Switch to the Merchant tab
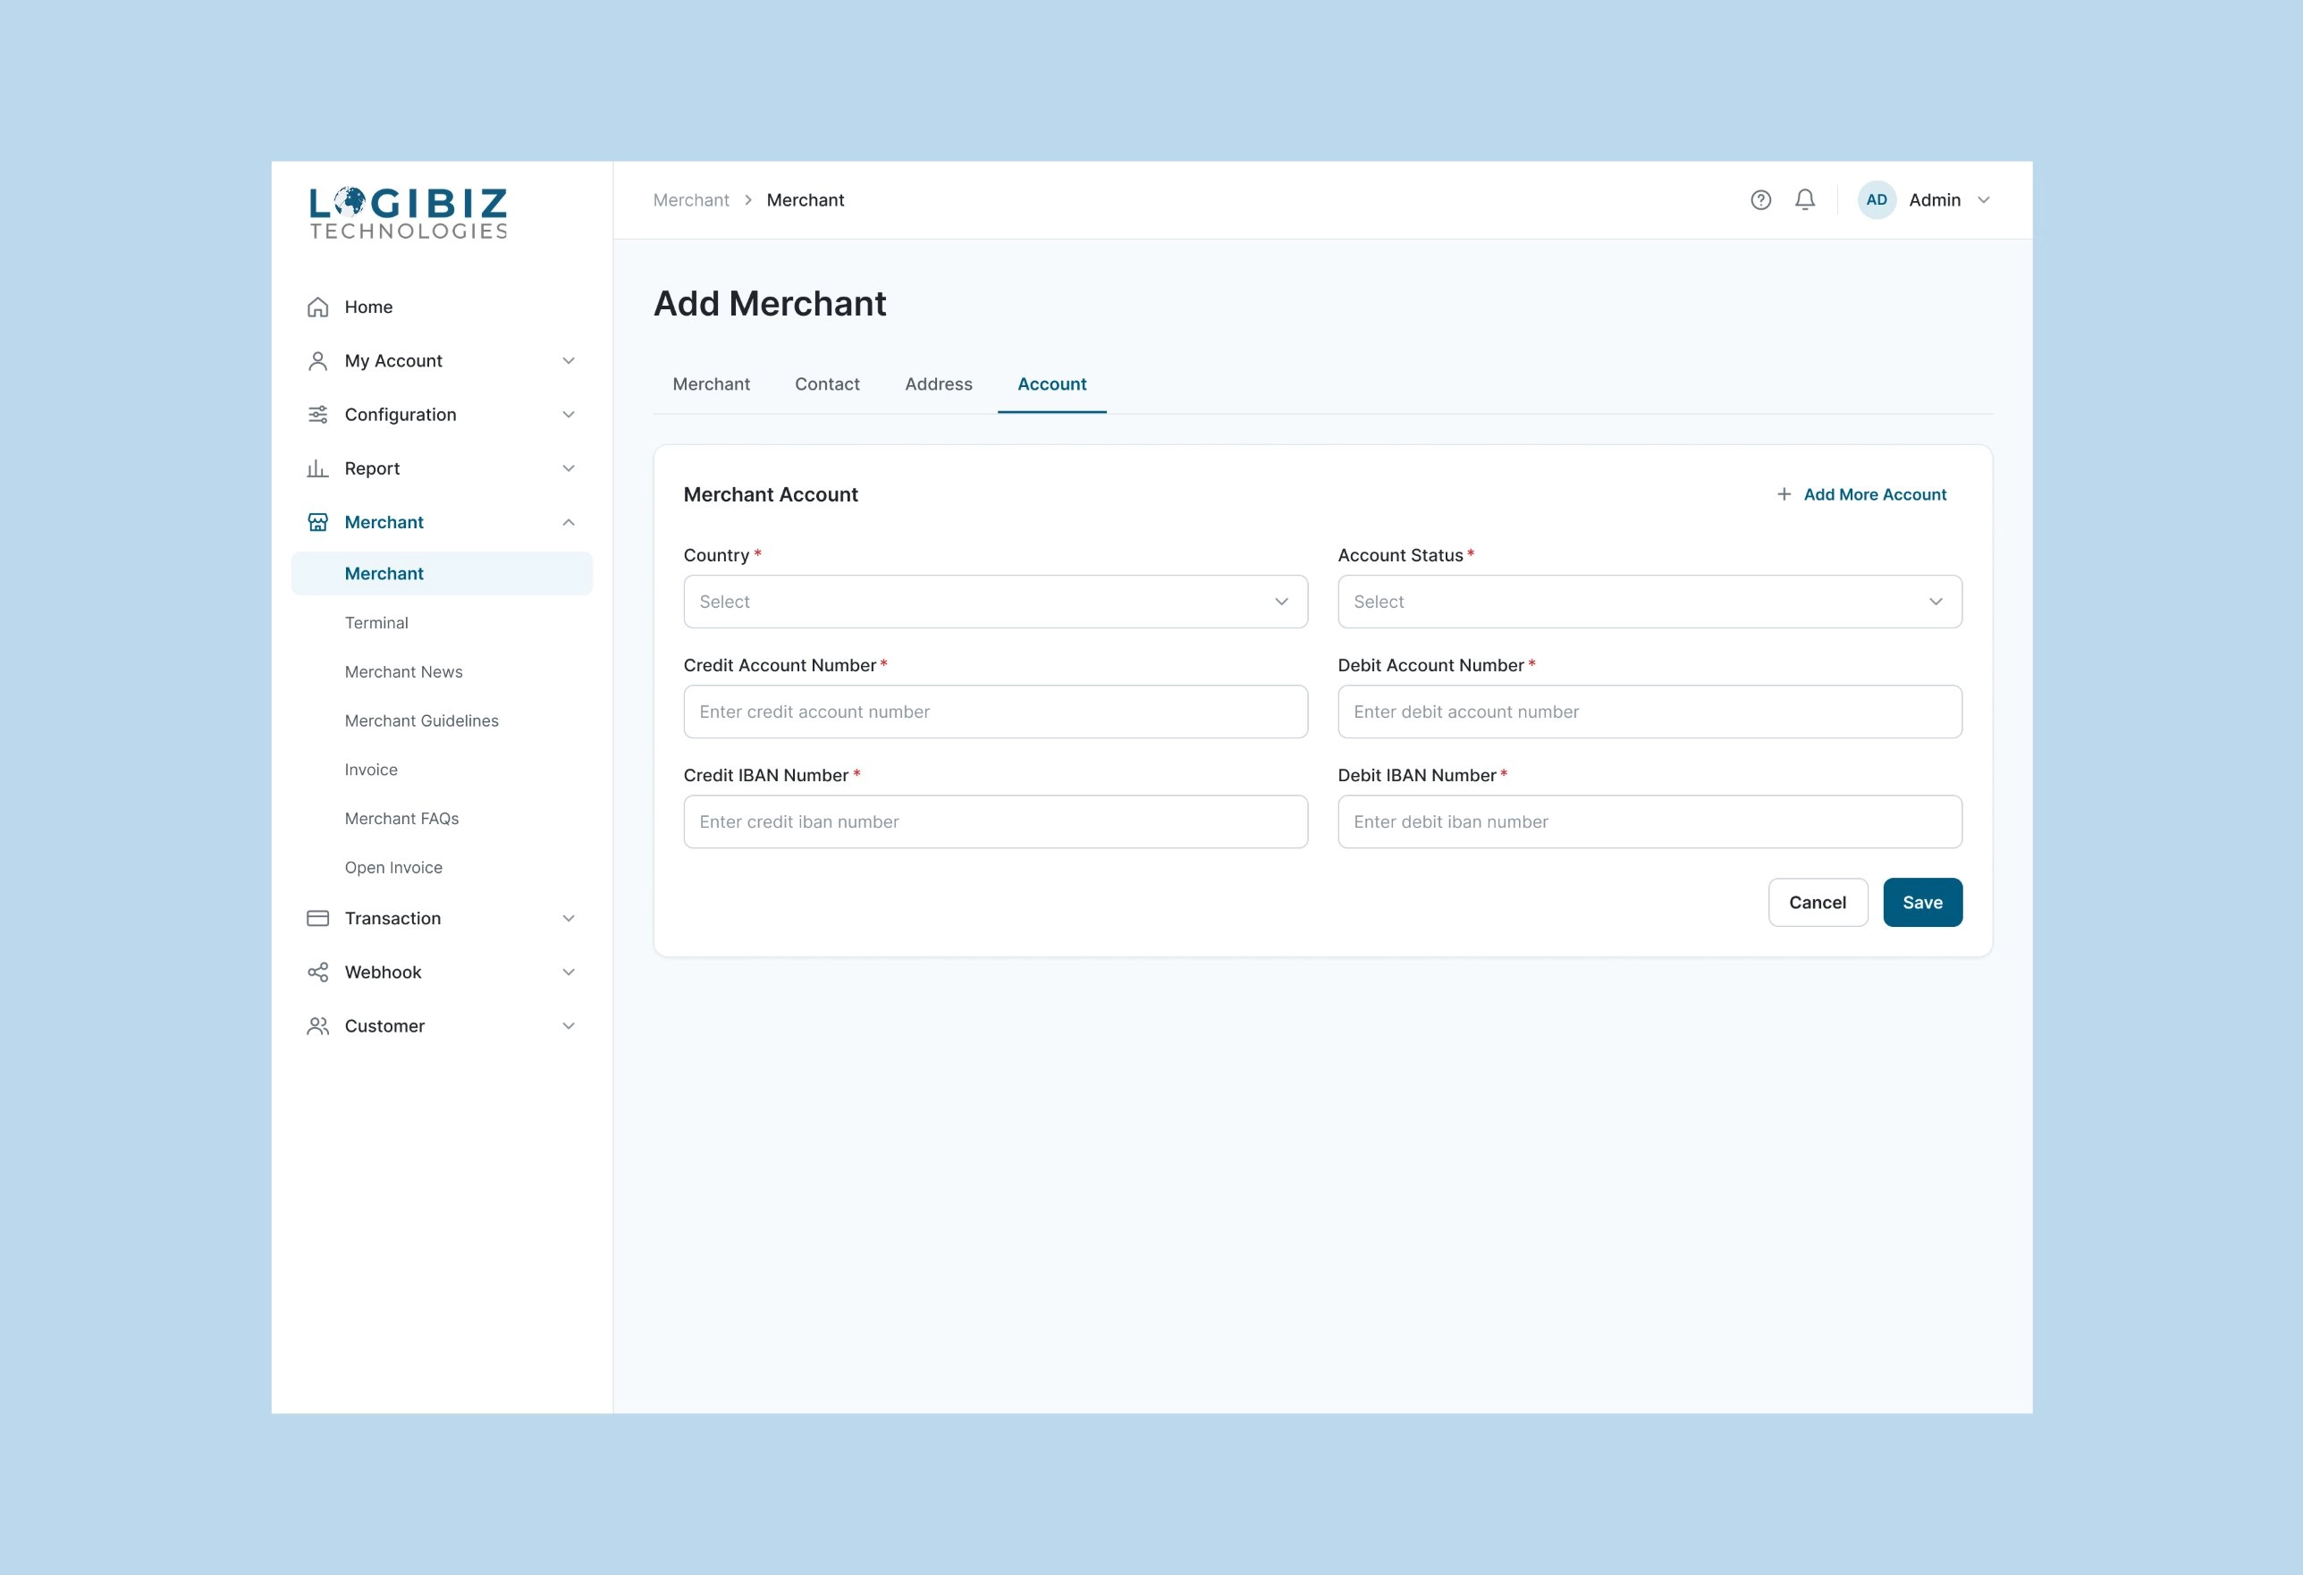The width and height of the screenshot is (2303, 1575). [711, 384]
